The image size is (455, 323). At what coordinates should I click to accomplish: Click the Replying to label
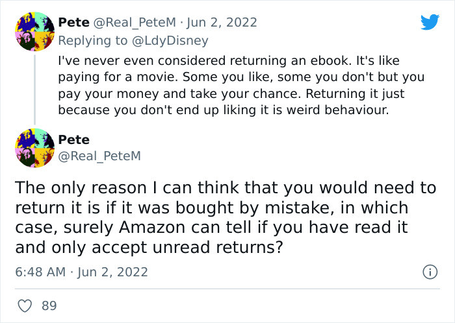(x=93, y=40)
